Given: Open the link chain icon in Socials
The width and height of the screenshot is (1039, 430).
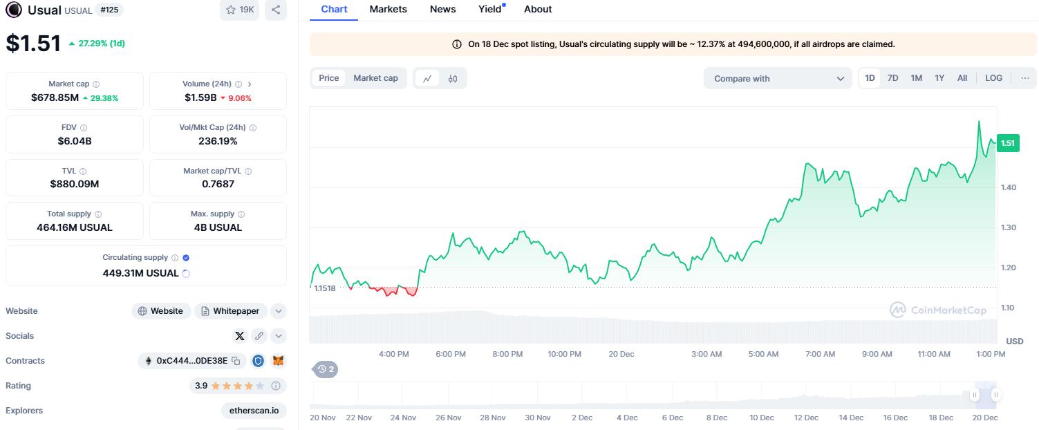Looking at the screenshot, I should (x=259, y=336).
